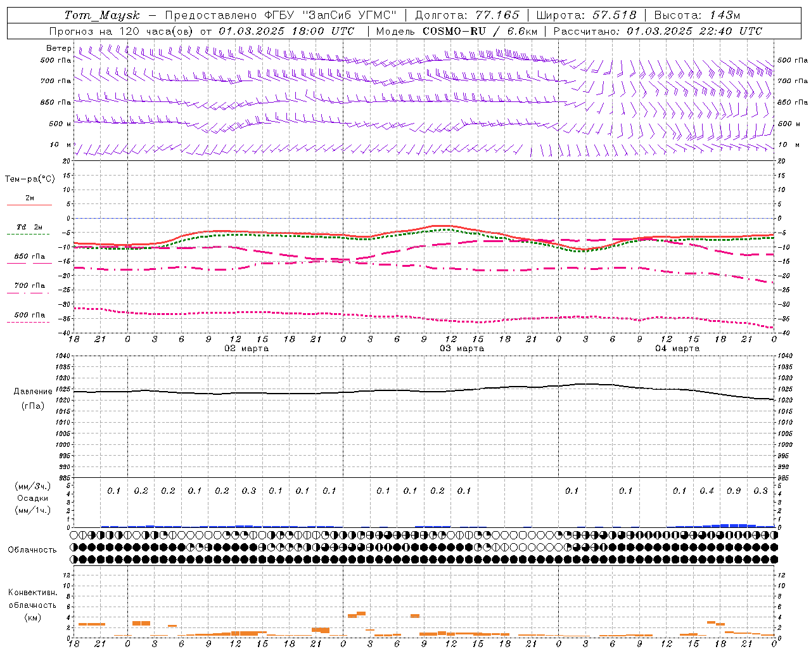Click the latitude value Широта: 57.518
Image resolution: width=811 pixels, height=649 pixels.
[586, 15]
